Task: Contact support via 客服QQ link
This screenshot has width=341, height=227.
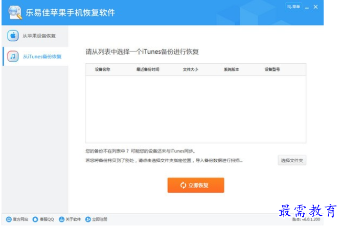Action: pos(47,219)
